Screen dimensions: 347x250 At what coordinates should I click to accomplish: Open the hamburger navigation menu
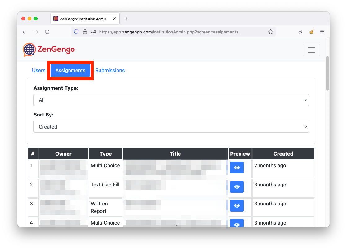tap(311, 50)
